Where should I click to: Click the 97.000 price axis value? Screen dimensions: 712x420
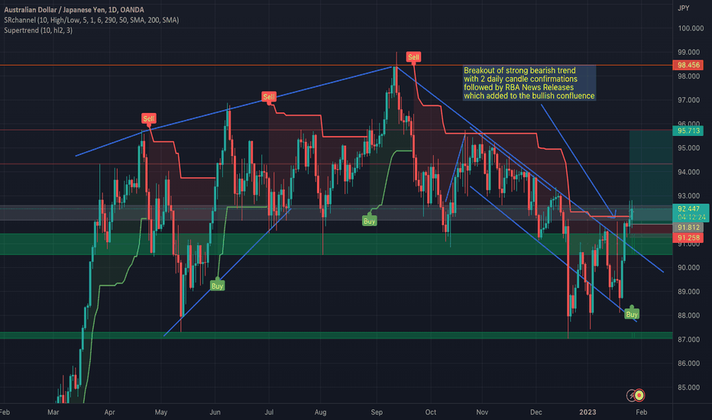point(688,100)
